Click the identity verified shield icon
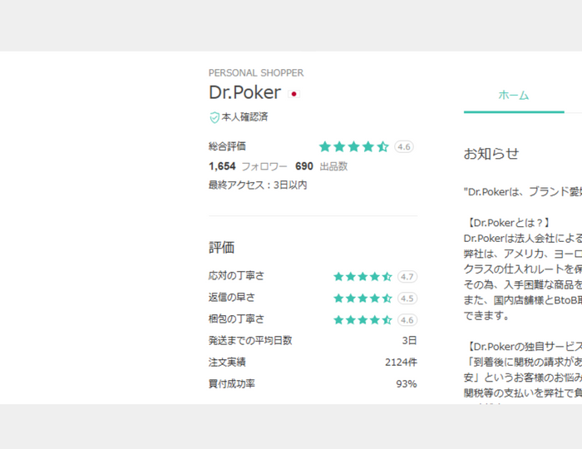 click(215, 118)
